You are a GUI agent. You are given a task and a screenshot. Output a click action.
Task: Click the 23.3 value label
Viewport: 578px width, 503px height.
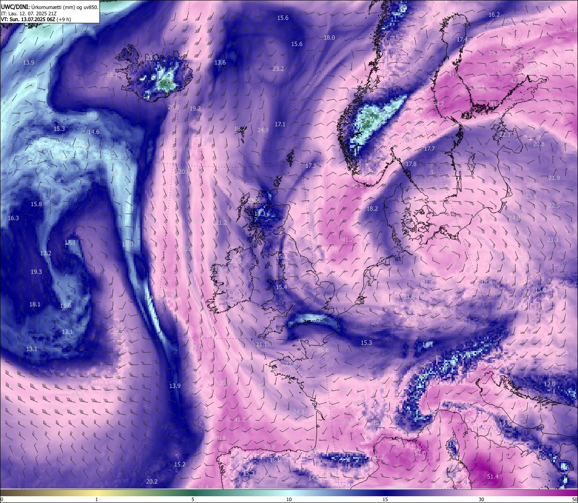coord(553,240)
